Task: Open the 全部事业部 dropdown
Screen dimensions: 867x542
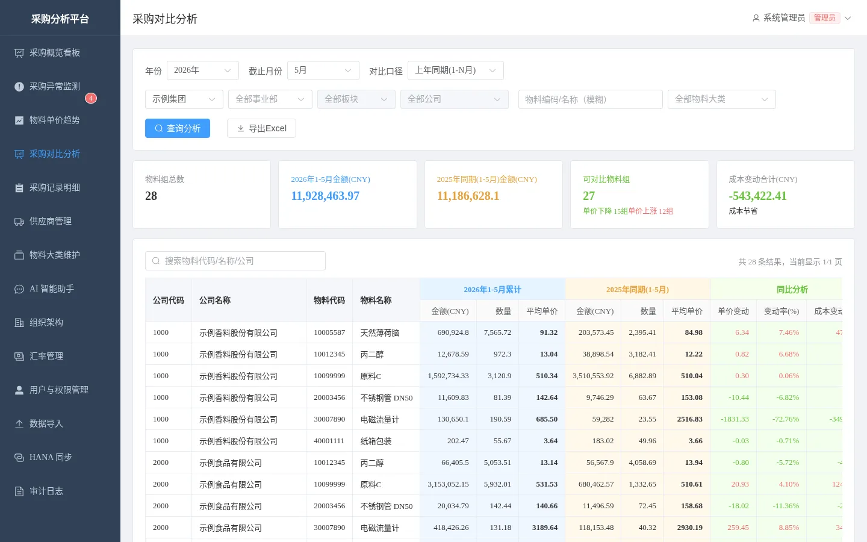Action: click(x=270, y=99)
